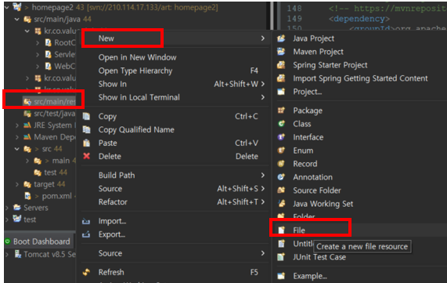447x283 pixels.
Task: Select pom.xml in the package explorer
Action: (56, 196)
